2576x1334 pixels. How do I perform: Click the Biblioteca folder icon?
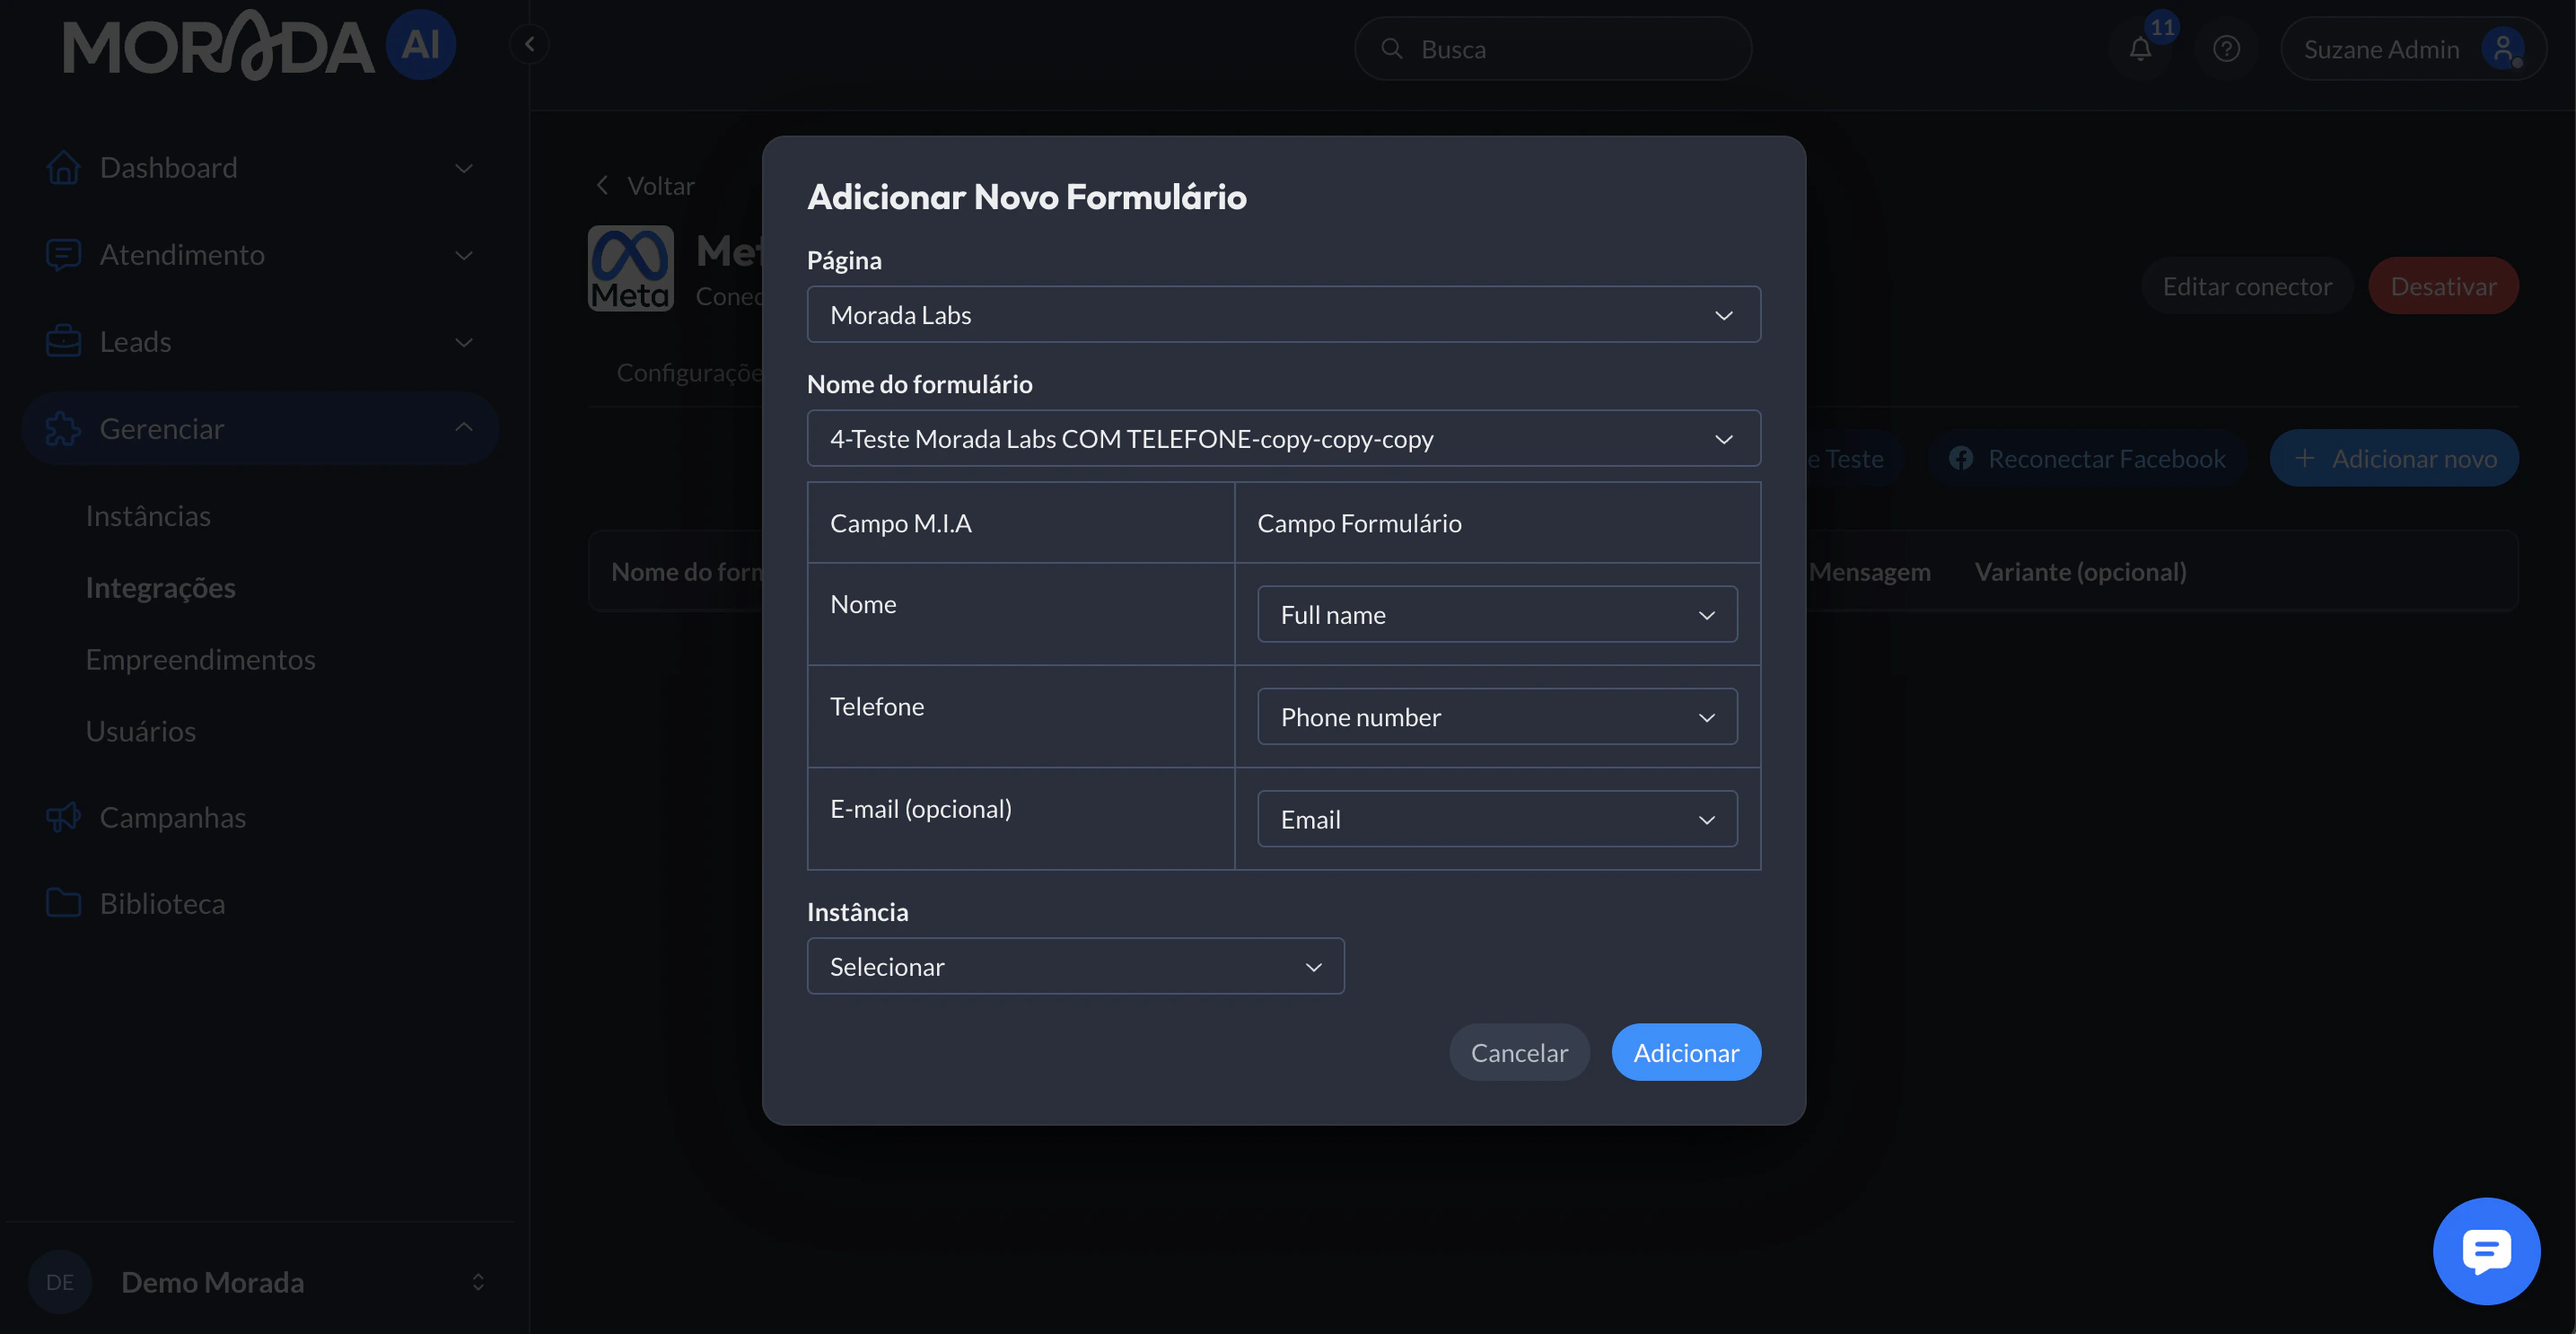[x=64, y=903]
